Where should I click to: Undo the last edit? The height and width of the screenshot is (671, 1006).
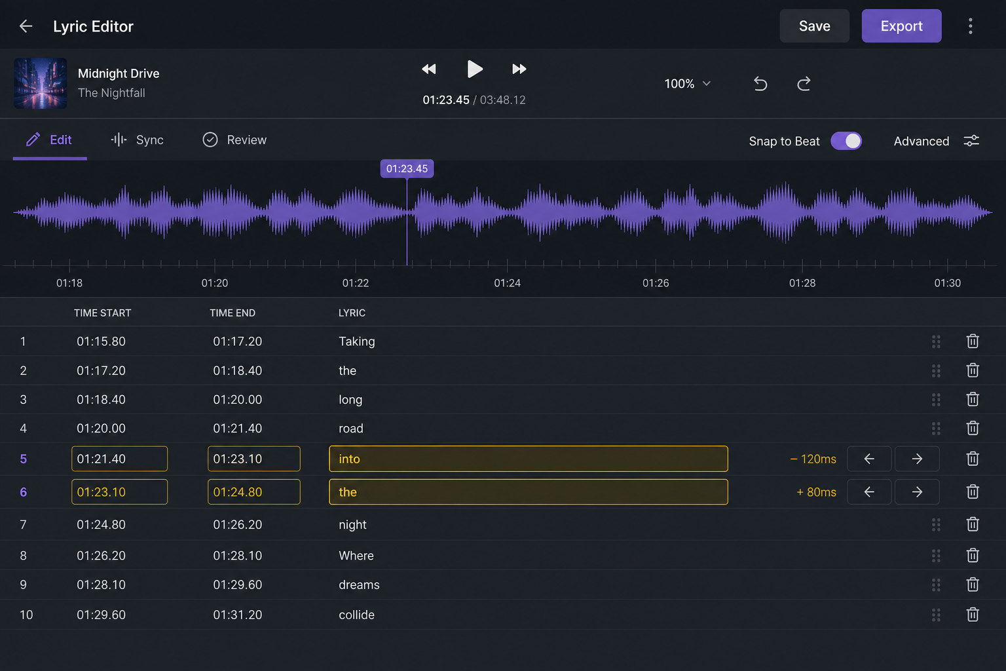(760, 84)
